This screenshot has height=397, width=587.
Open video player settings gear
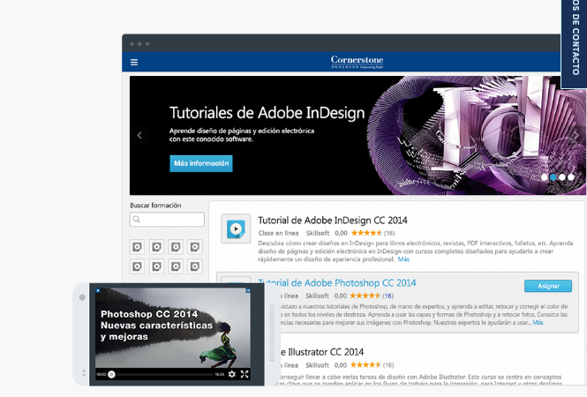232,374
